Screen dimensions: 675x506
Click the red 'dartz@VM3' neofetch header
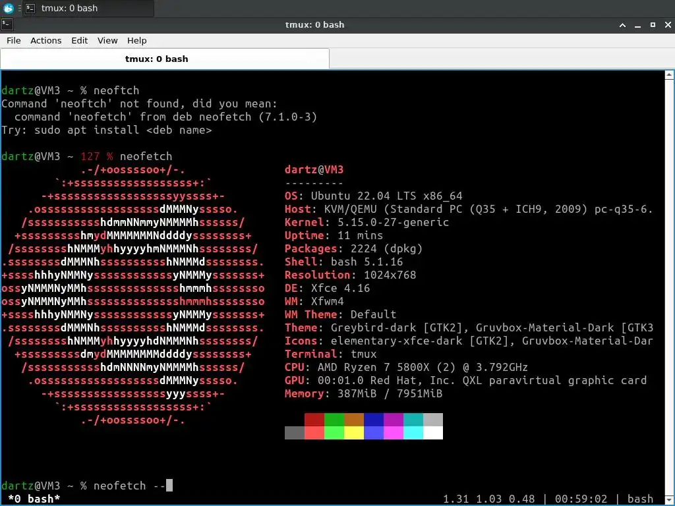(314, 169)
